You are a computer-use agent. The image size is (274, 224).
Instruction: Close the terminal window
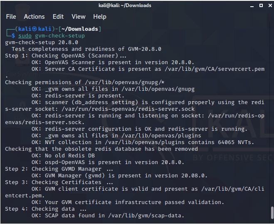tap(270, 5)
